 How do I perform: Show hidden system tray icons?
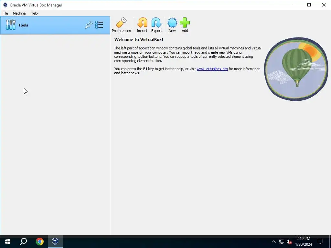273,242
